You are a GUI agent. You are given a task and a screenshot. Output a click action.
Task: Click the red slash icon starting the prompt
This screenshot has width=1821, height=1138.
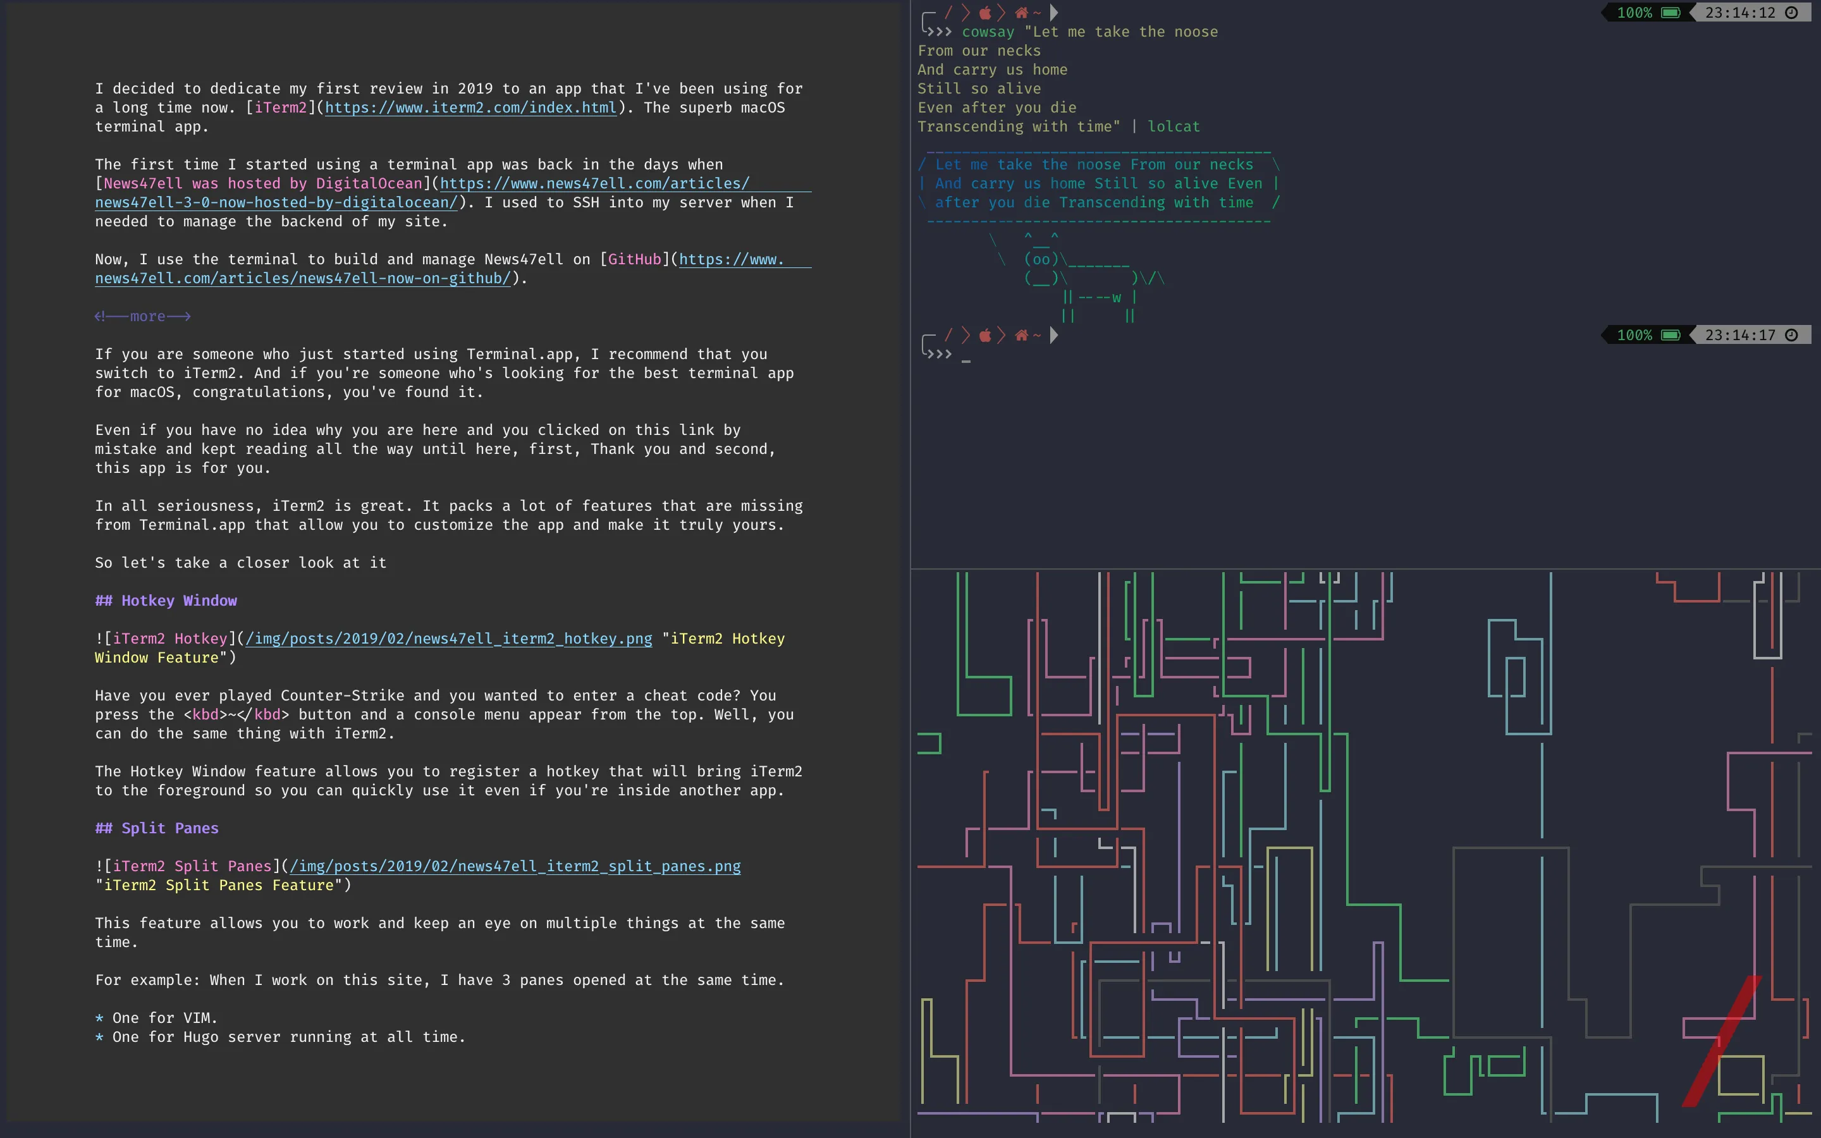[950, 11]
